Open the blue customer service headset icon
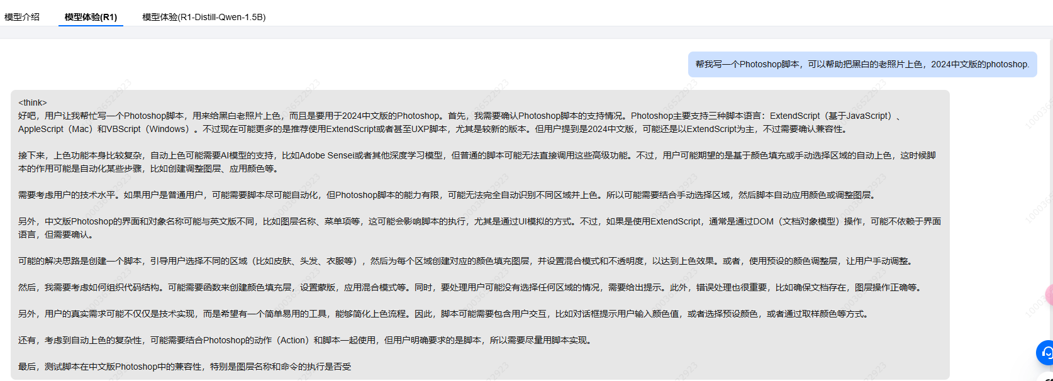The height and width of the screenshot is (381, 1053). click(x=1046, y=352)
